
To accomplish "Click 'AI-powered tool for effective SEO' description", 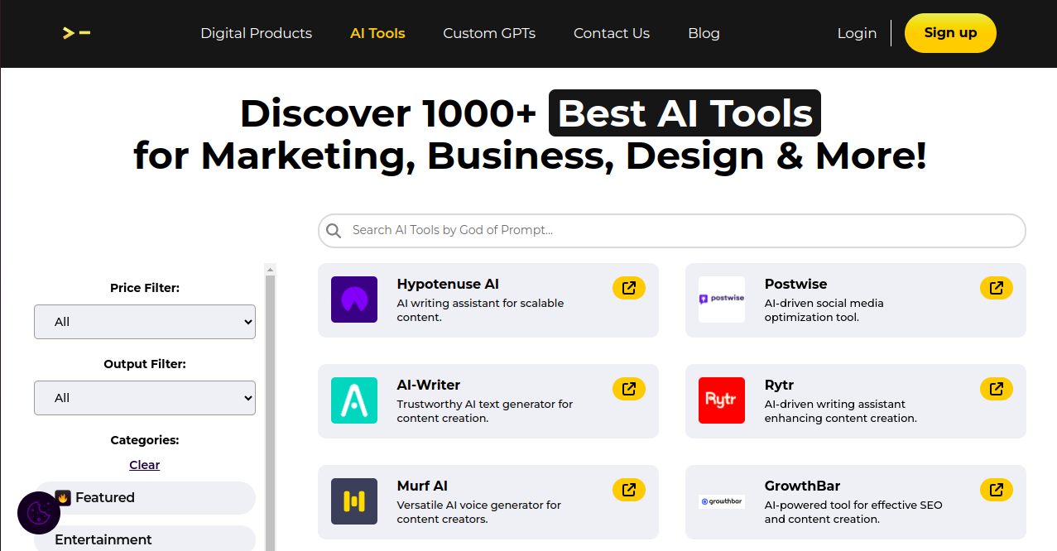I will (853, 512).
